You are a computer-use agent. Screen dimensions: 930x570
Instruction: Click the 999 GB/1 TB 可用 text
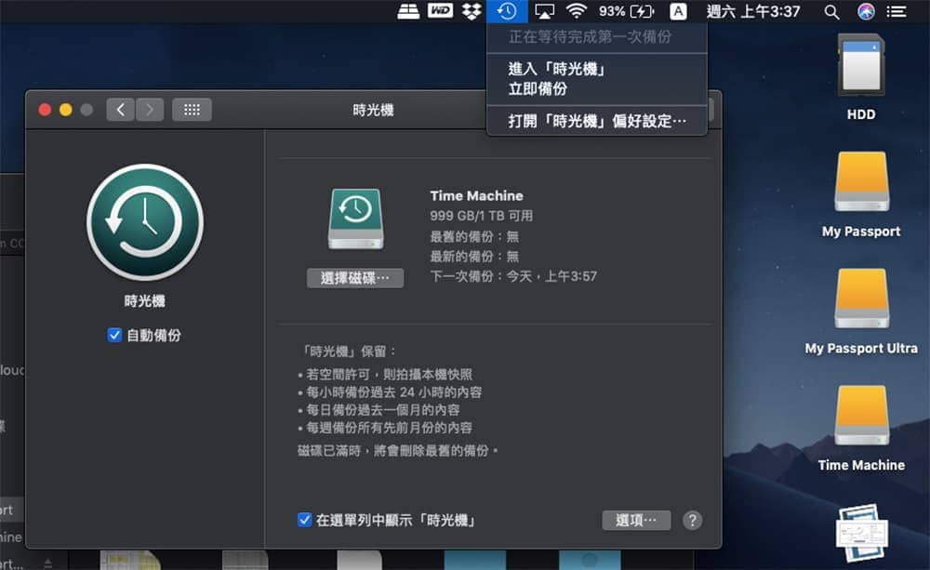tap(481, 216)
